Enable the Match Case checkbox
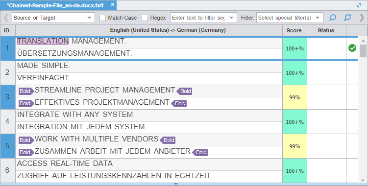The height and width of the screenshot is (186, 368). 102,18
